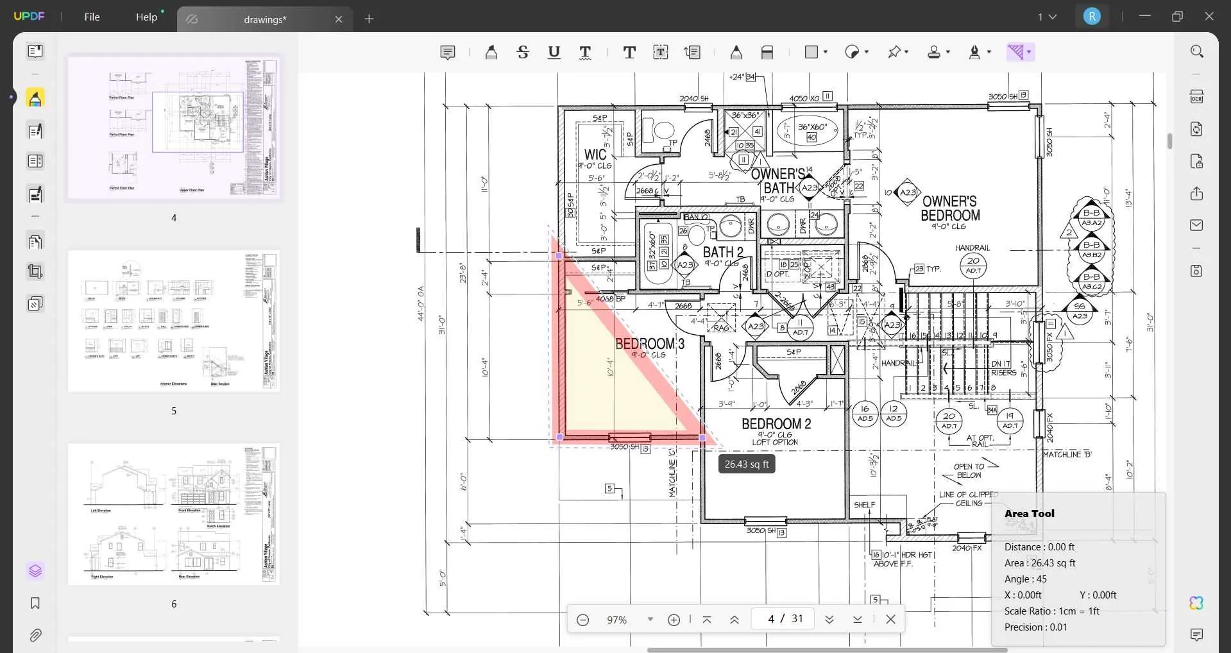The image size is (1231, 653).
Task: Add a new tab with plus button
Action: click(x=369, y=19)
